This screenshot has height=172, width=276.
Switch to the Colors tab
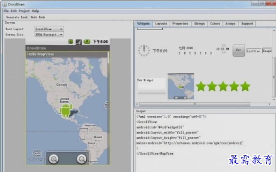[215, 24]
